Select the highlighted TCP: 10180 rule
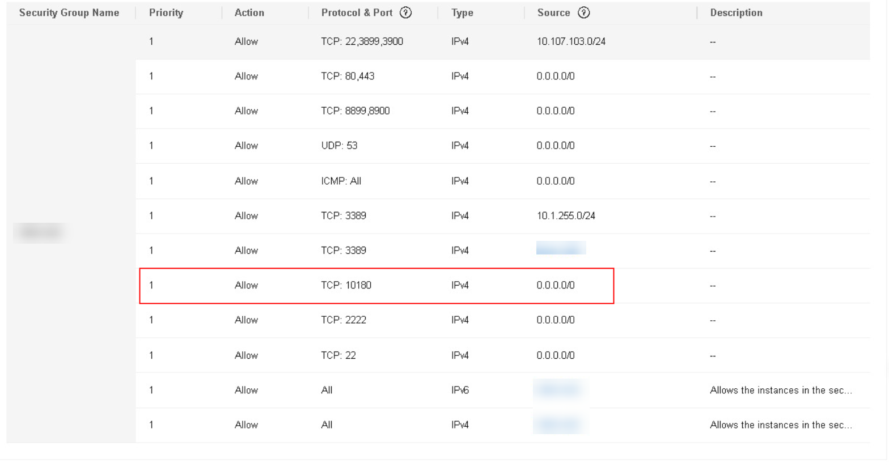The image size is (889, 467). pos(346,285)
